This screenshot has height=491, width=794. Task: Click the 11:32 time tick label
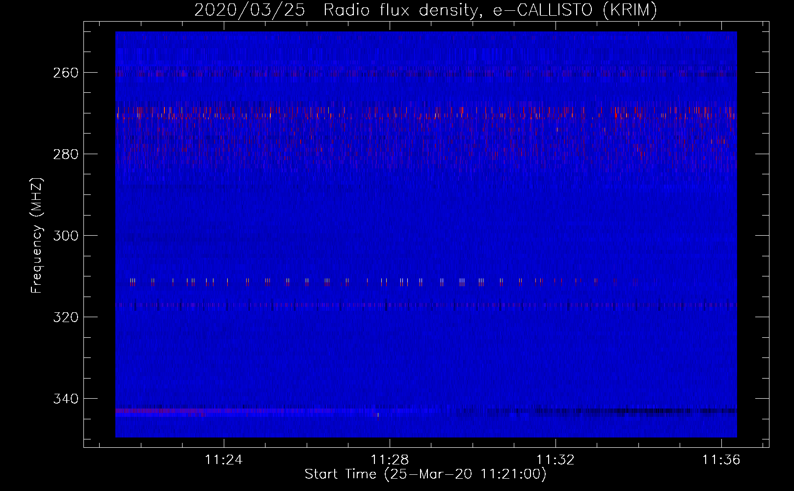pos(556,460)
